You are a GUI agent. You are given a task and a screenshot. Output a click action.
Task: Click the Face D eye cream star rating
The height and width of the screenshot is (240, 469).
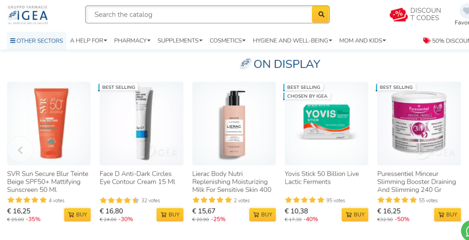pyautogui.click(x=119, y=200)
